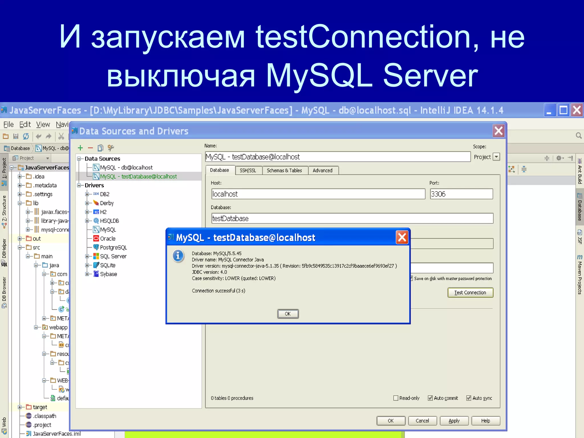Open the Edit menu

25,125
